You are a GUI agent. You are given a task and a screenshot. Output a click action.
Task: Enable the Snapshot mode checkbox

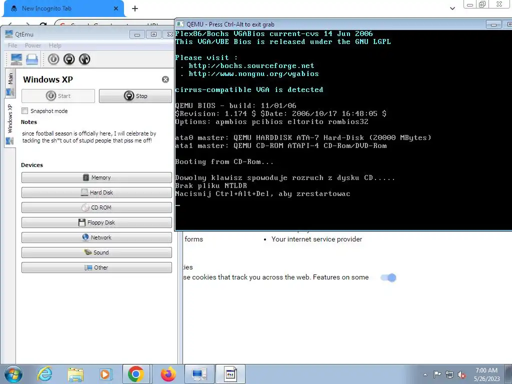[25, 111]
